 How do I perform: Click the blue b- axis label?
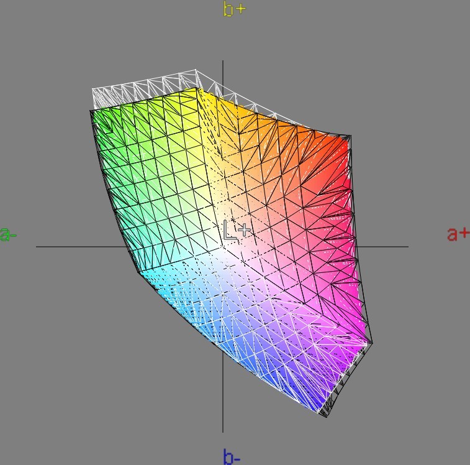point(232,456)
